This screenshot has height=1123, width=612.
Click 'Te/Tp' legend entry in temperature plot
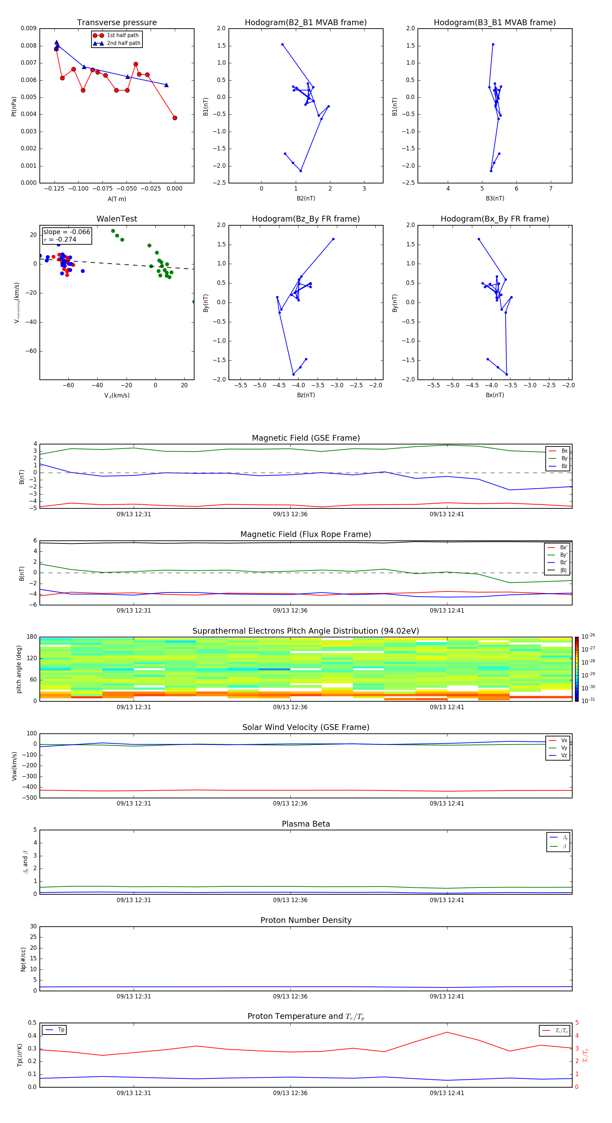[555, 1030]
